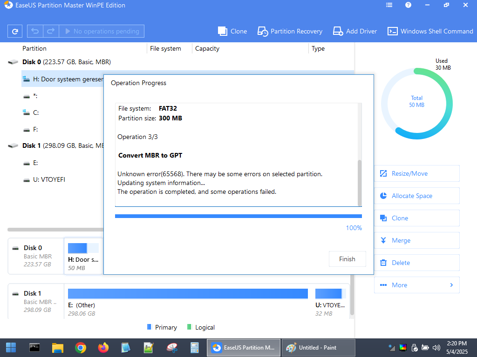Click Resize/Move in right panel
477x357 pixels.
pos(417,173)
